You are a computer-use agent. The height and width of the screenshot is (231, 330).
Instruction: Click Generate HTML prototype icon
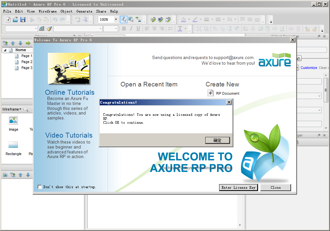tap(153, 19)
